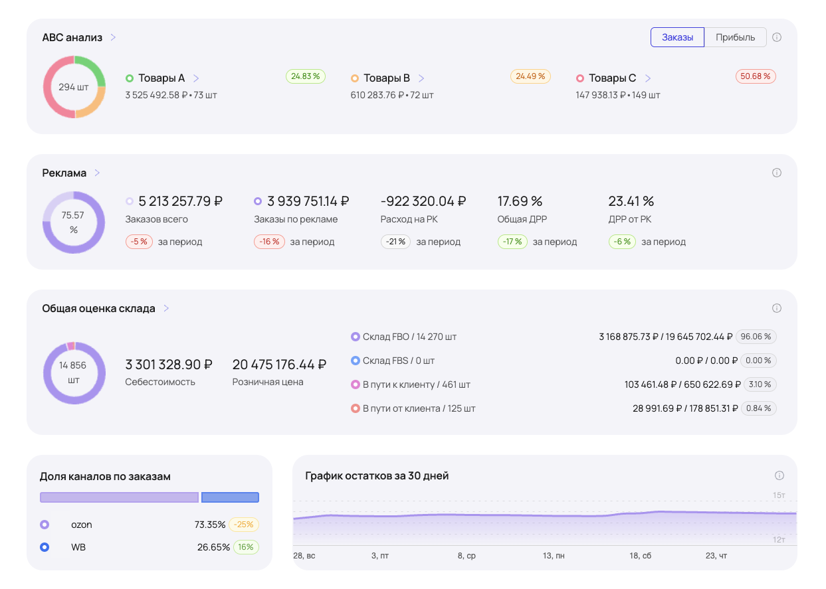
Task: Open Товары C product group
Action: (647, 78)
